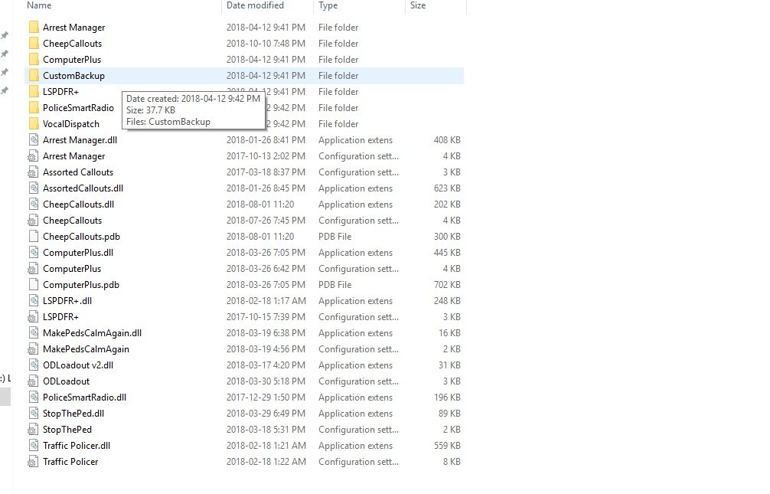This screenshot has width=770, height=494.
Task: Click the 702 KB size cell
Action: (447, 285)
